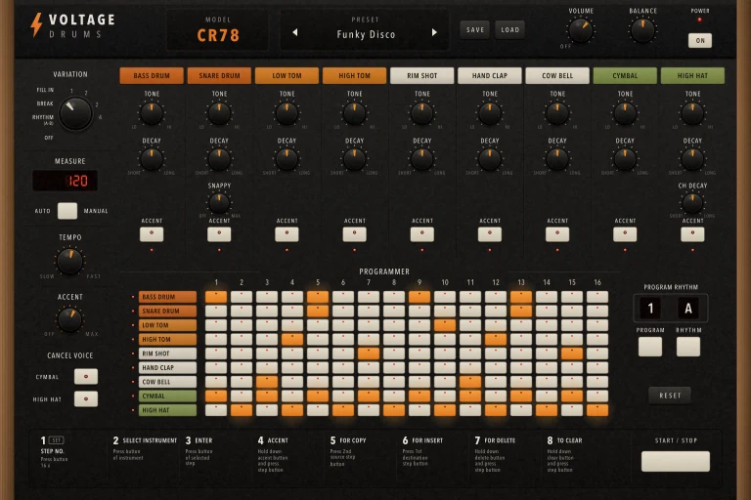Image resolution: width=751 pixels, height=500 pixels.
Task: Click the Cow Bell Tone knob
Action: tap(557, 114)
